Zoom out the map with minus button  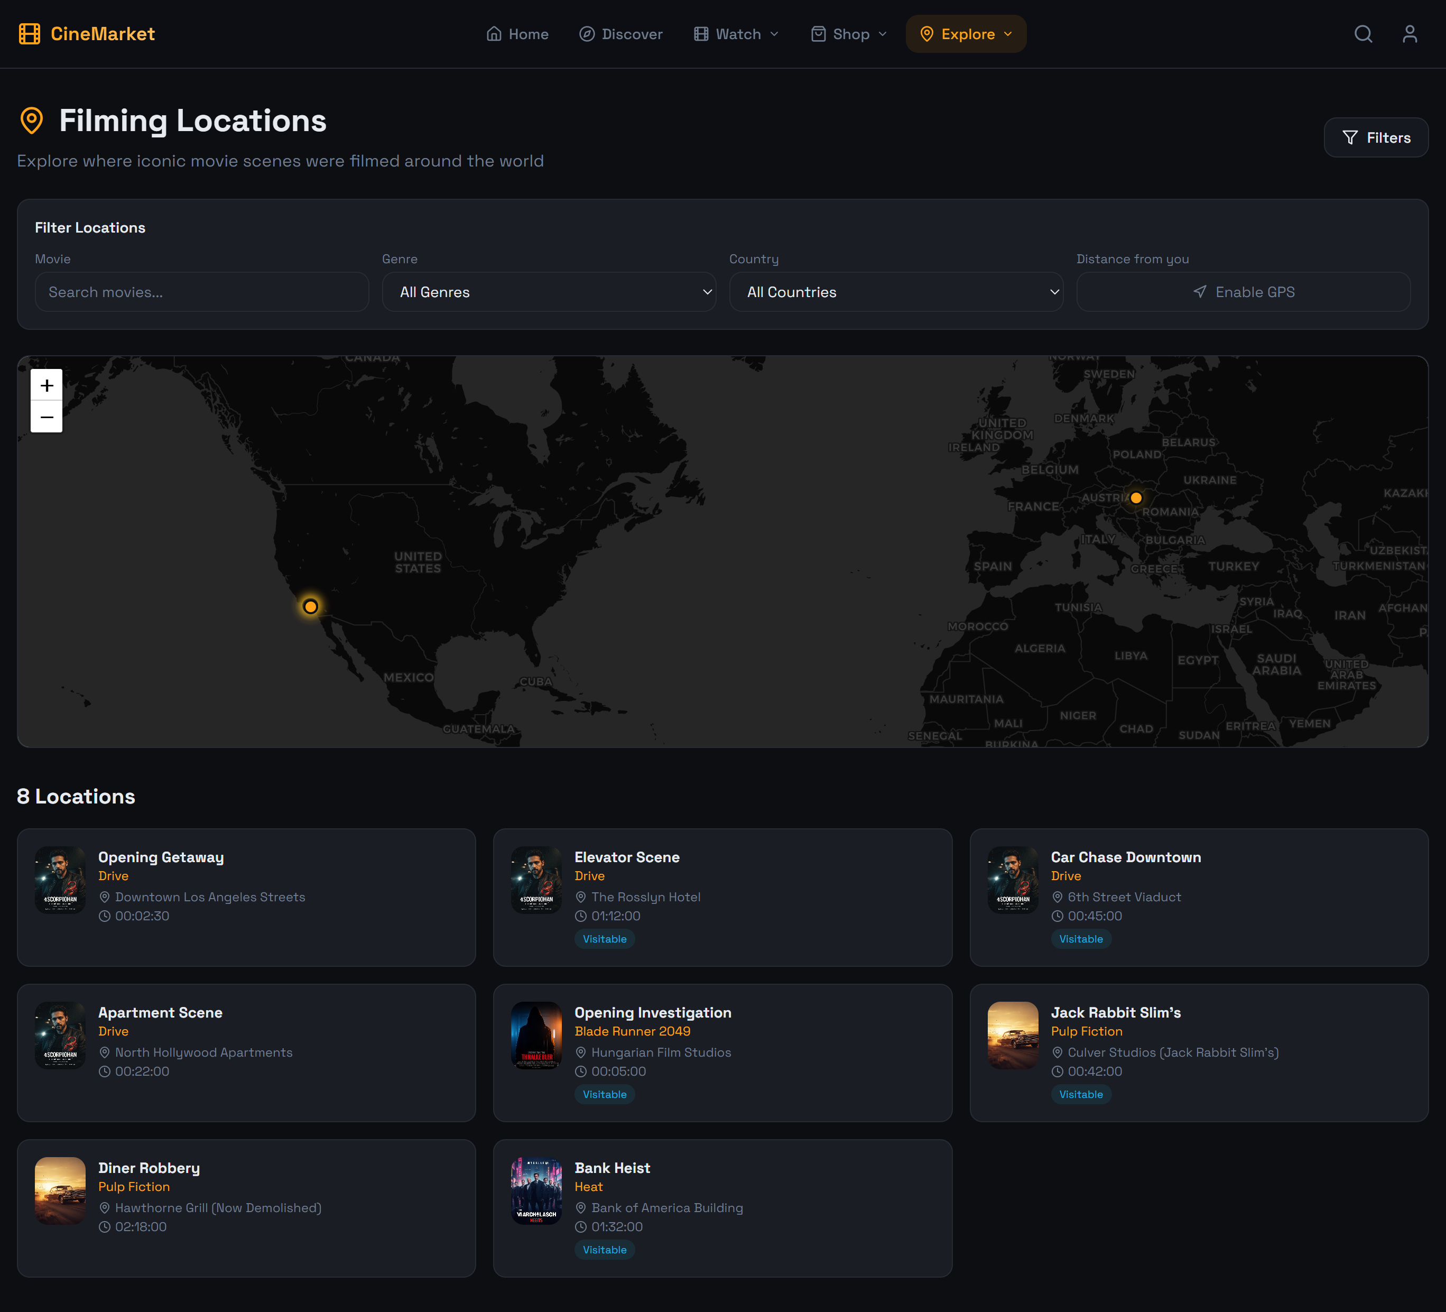[x=47, y=417]
